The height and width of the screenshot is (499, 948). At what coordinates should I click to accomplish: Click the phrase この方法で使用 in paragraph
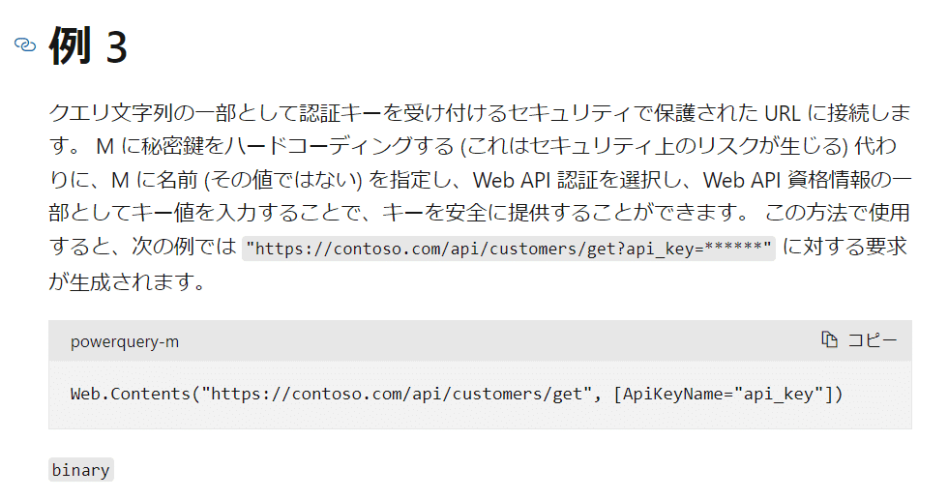pyautogui.click(x=838, y=214)
